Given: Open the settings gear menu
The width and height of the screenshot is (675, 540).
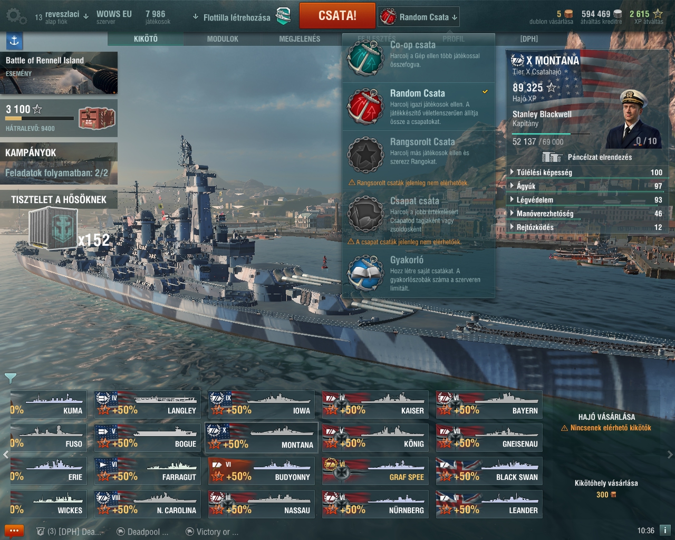Looking at the screenshot, I should click(16, 17).
